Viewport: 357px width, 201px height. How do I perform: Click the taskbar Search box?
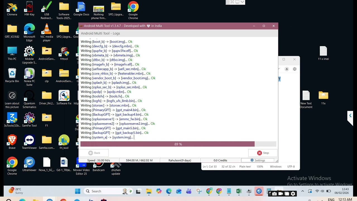point(108,191)
